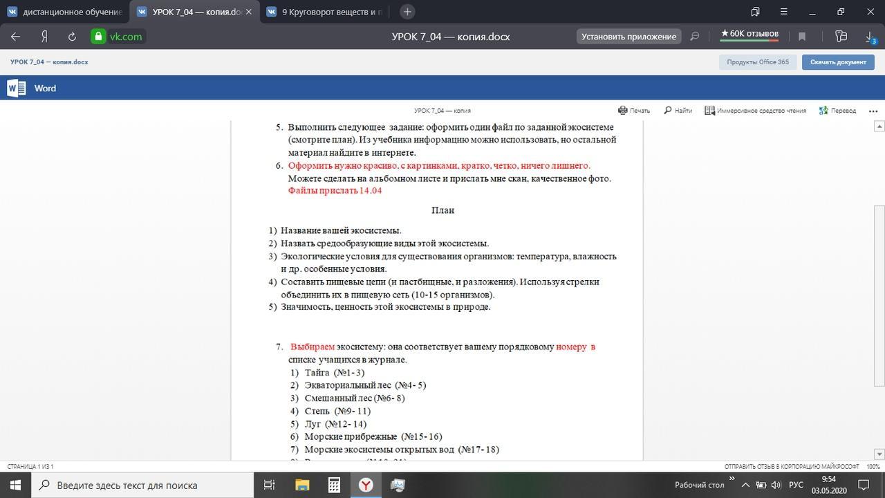Click the red text Файлы прислать 14.04
Screen dimensions: 885x498
click(335, 191)
